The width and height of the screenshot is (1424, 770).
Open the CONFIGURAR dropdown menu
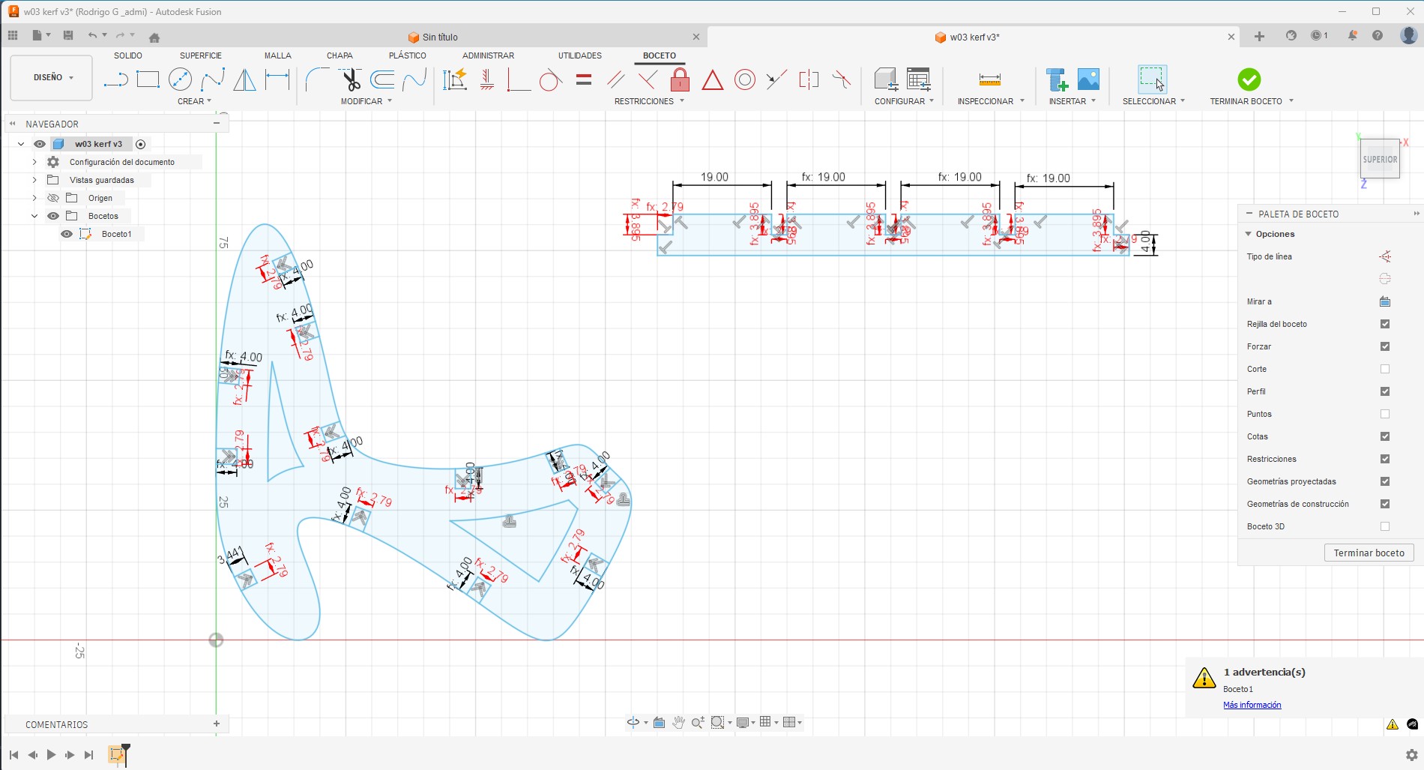904,101
